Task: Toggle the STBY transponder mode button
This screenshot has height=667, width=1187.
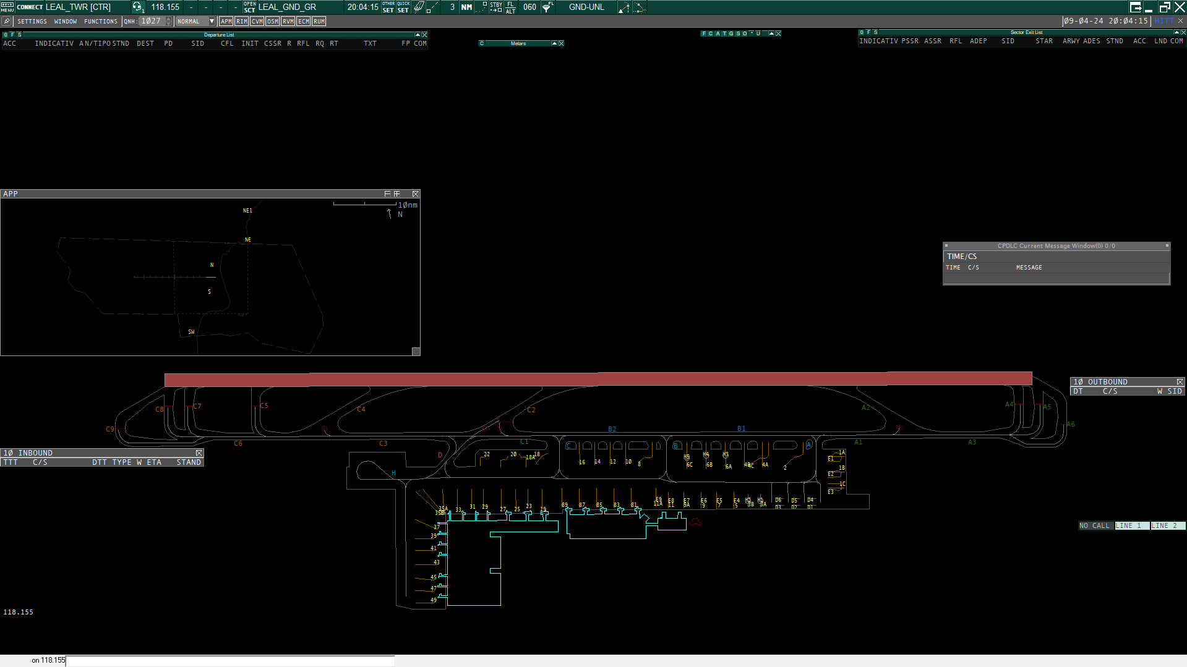Action: click(496, 7)
